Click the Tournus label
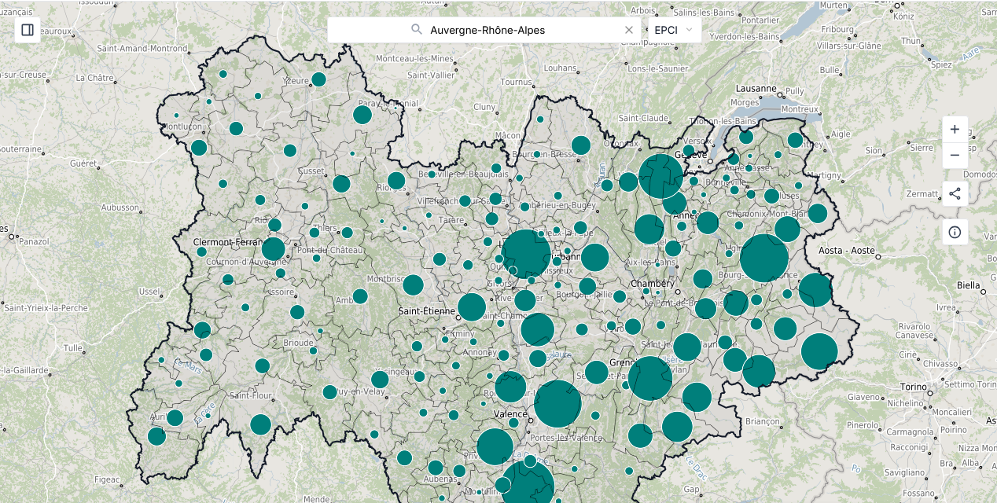Image resolution: width=997 pixels, height=503 pixels. 517,82
